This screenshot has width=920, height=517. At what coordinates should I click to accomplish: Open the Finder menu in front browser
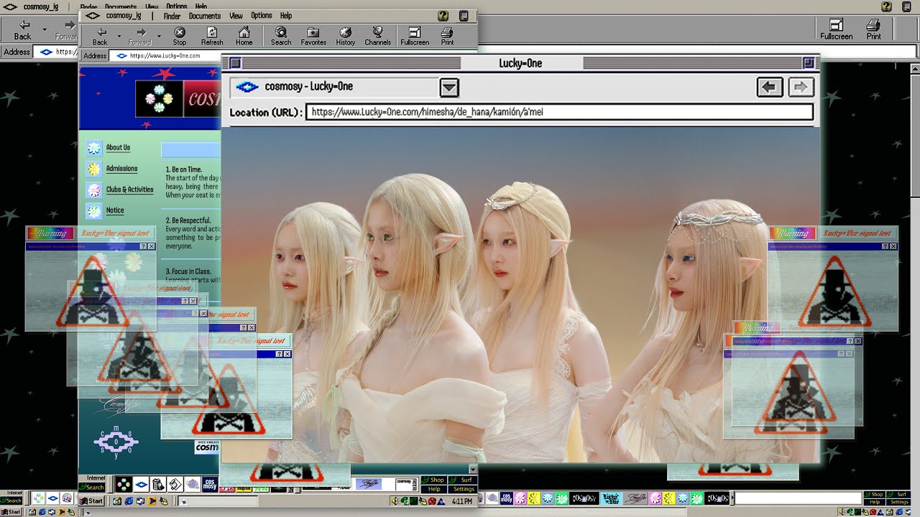(x=172, y=16)
